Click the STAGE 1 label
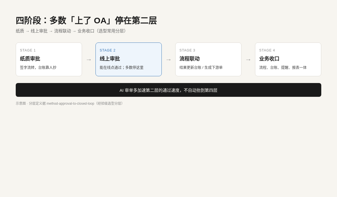Viewport: 337px width, 197px height. [x=28, y=50]
